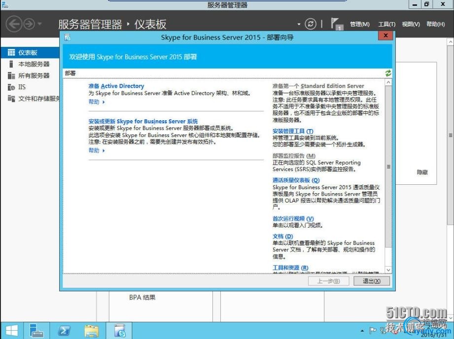
Task: Click the 部署 breadcrumb label
Action: coord(70,73)
